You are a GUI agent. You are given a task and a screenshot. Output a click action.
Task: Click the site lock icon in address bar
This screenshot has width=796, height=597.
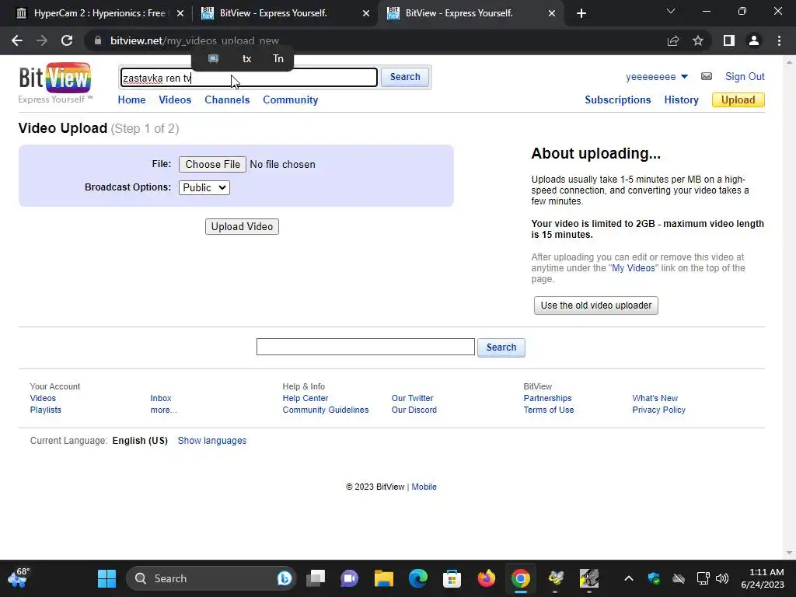pyautogui.click(x=98, y=40)
